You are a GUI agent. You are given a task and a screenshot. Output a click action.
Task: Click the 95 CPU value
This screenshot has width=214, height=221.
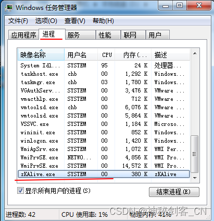pos(104,65)
